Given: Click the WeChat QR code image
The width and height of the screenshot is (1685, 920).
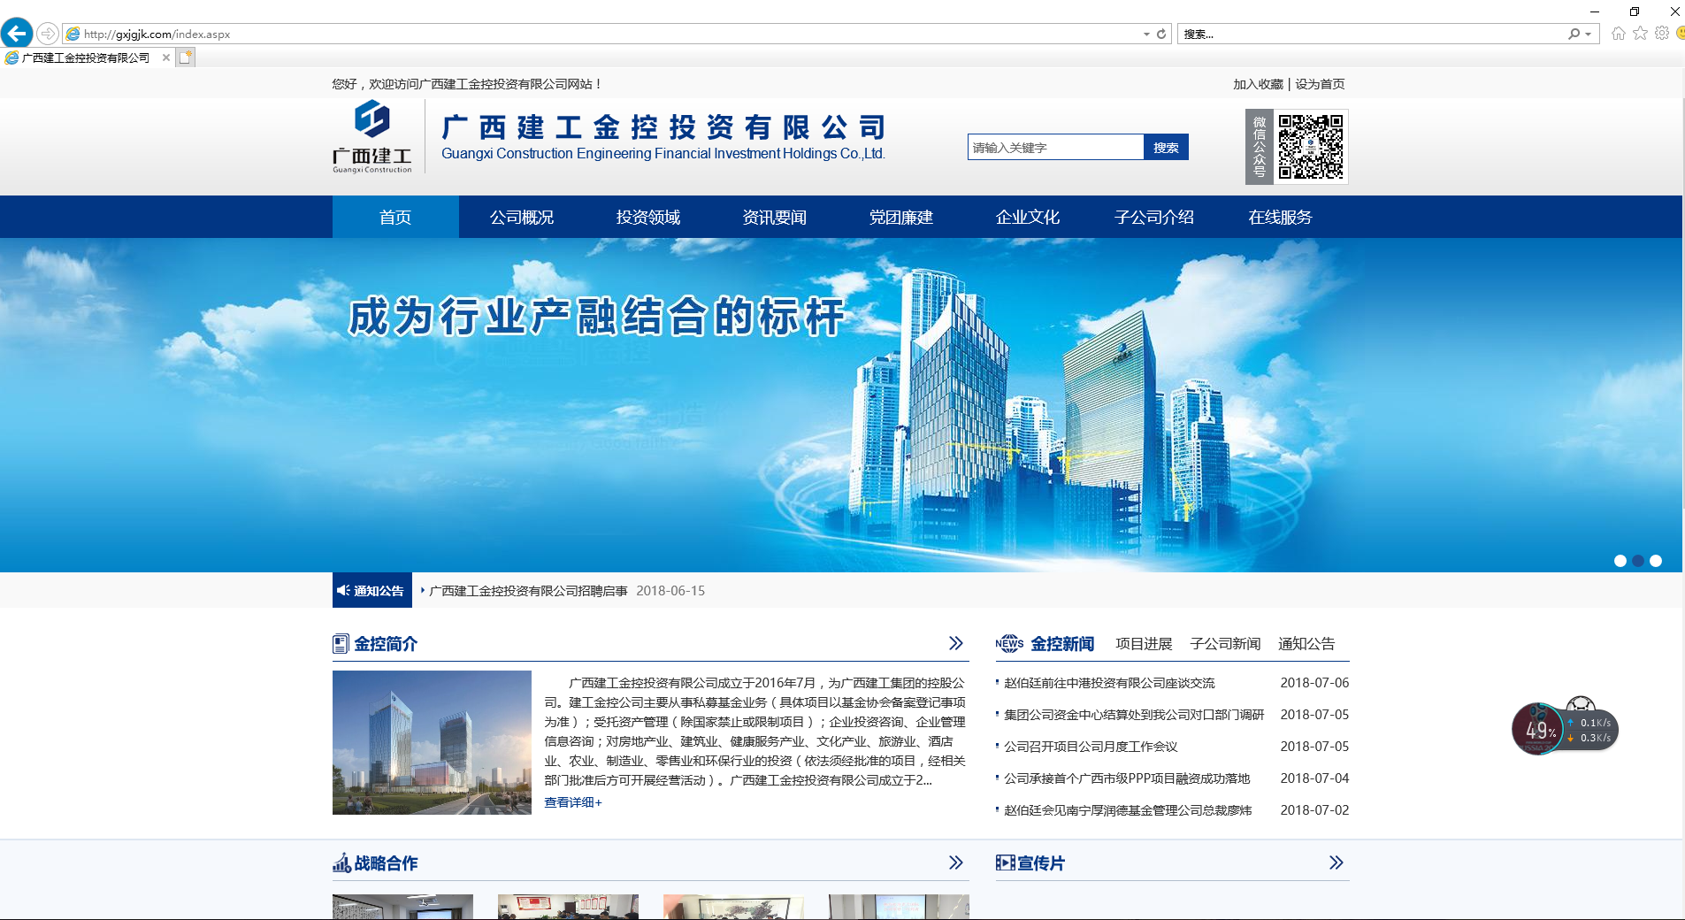Looking at the screenshot, I should coord(1311,147).
